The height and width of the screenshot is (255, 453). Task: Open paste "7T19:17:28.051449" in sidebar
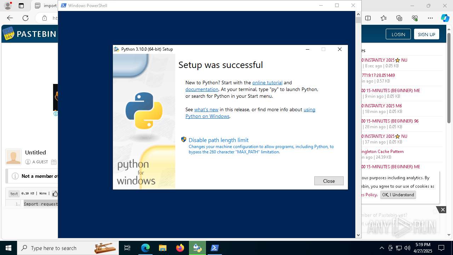click(x=378, y=75)
